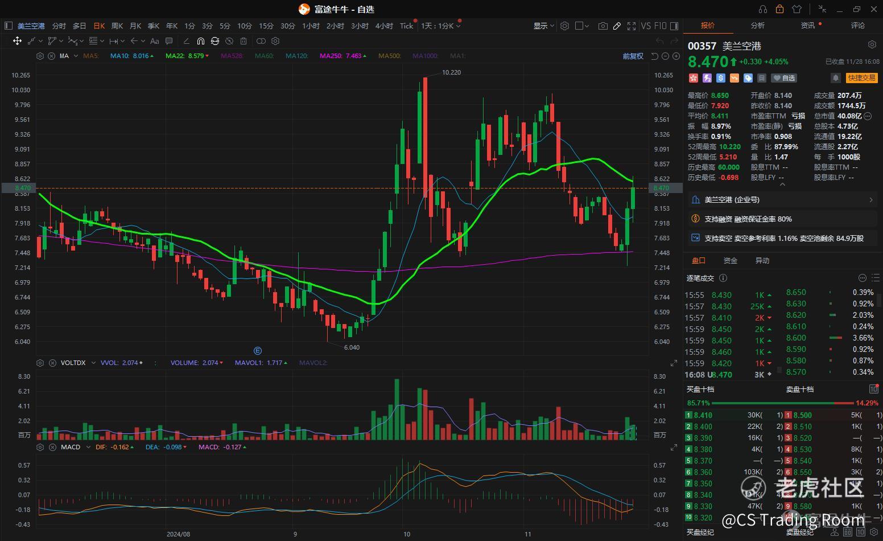
Task: Select the 30分 timeframe
Action: tap(288, 26)
